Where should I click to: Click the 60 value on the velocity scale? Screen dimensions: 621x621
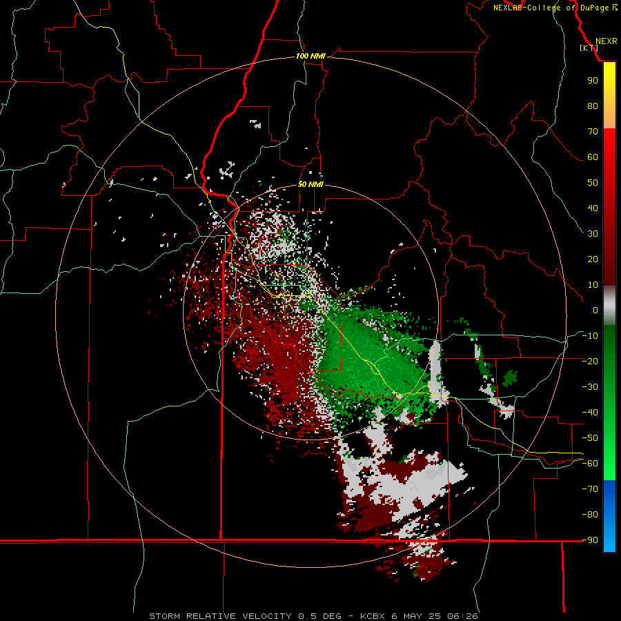tap(593, 157)
